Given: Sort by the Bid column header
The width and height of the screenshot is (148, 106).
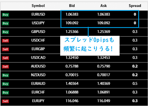Looking at the screenshot, I should (72, 6).
